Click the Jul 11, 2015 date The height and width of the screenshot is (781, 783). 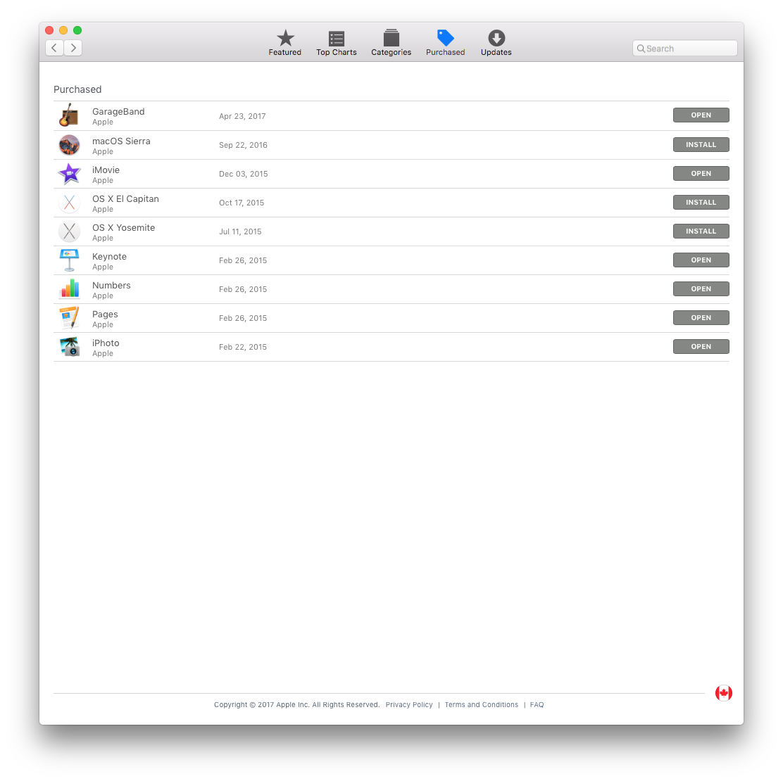(240, 232)
